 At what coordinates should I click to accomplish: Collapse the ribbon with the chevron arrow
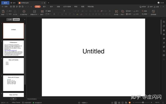[x=163, y=7]
